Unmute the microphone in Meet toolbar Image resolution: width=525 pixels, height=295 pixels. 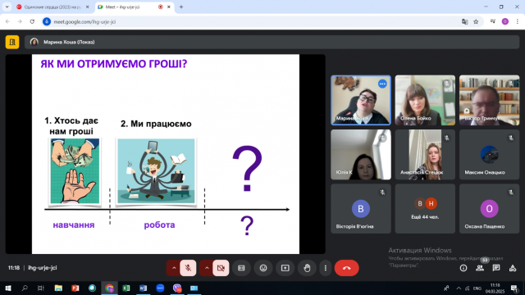coord(188,268)
